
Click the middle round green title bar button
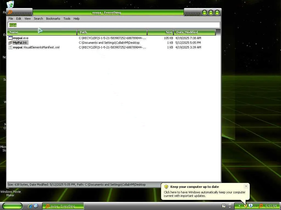(211, 13)
